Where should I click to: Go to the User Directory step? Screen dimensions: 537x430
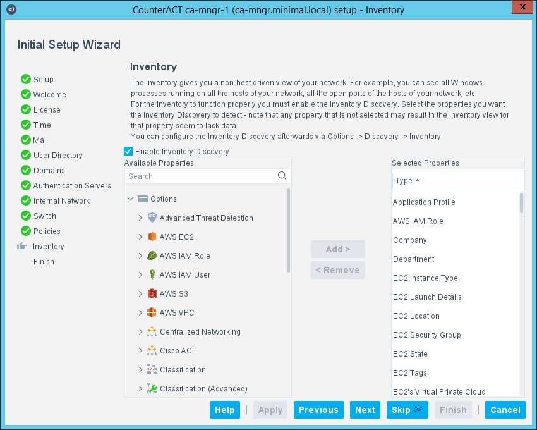coord(58,156)
